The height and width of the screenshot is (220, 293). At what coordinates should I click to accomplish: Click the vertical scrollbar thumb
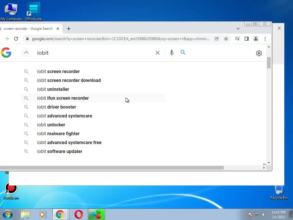(x=269, y=63)
